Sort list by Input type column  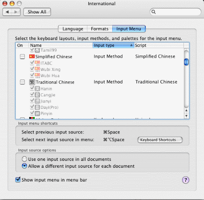(x=114, y=45)
